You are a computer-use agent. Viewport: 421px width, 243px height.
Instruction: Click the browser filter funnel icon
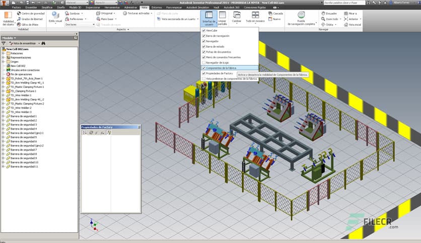pyautogui.click(x=4, y=43)
